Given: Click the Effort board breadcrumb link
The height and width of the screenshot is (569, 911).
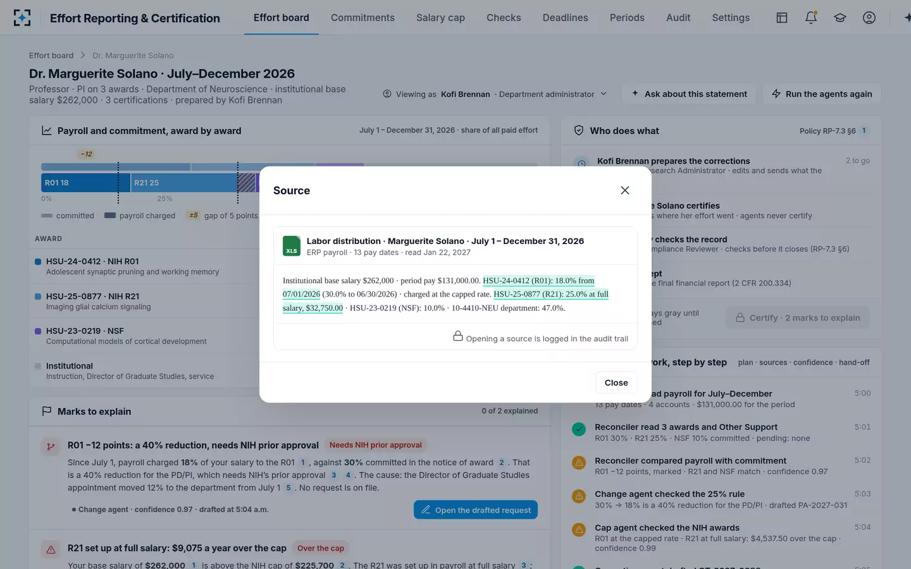Looking at the screenshot, I should click(51, 56).
